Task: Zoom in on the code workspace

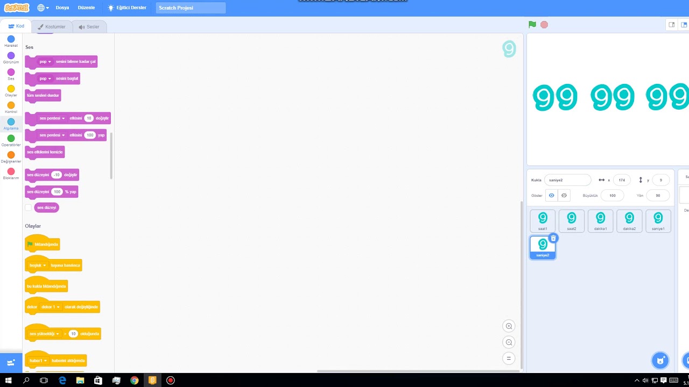Action: (x=509, y=326)
